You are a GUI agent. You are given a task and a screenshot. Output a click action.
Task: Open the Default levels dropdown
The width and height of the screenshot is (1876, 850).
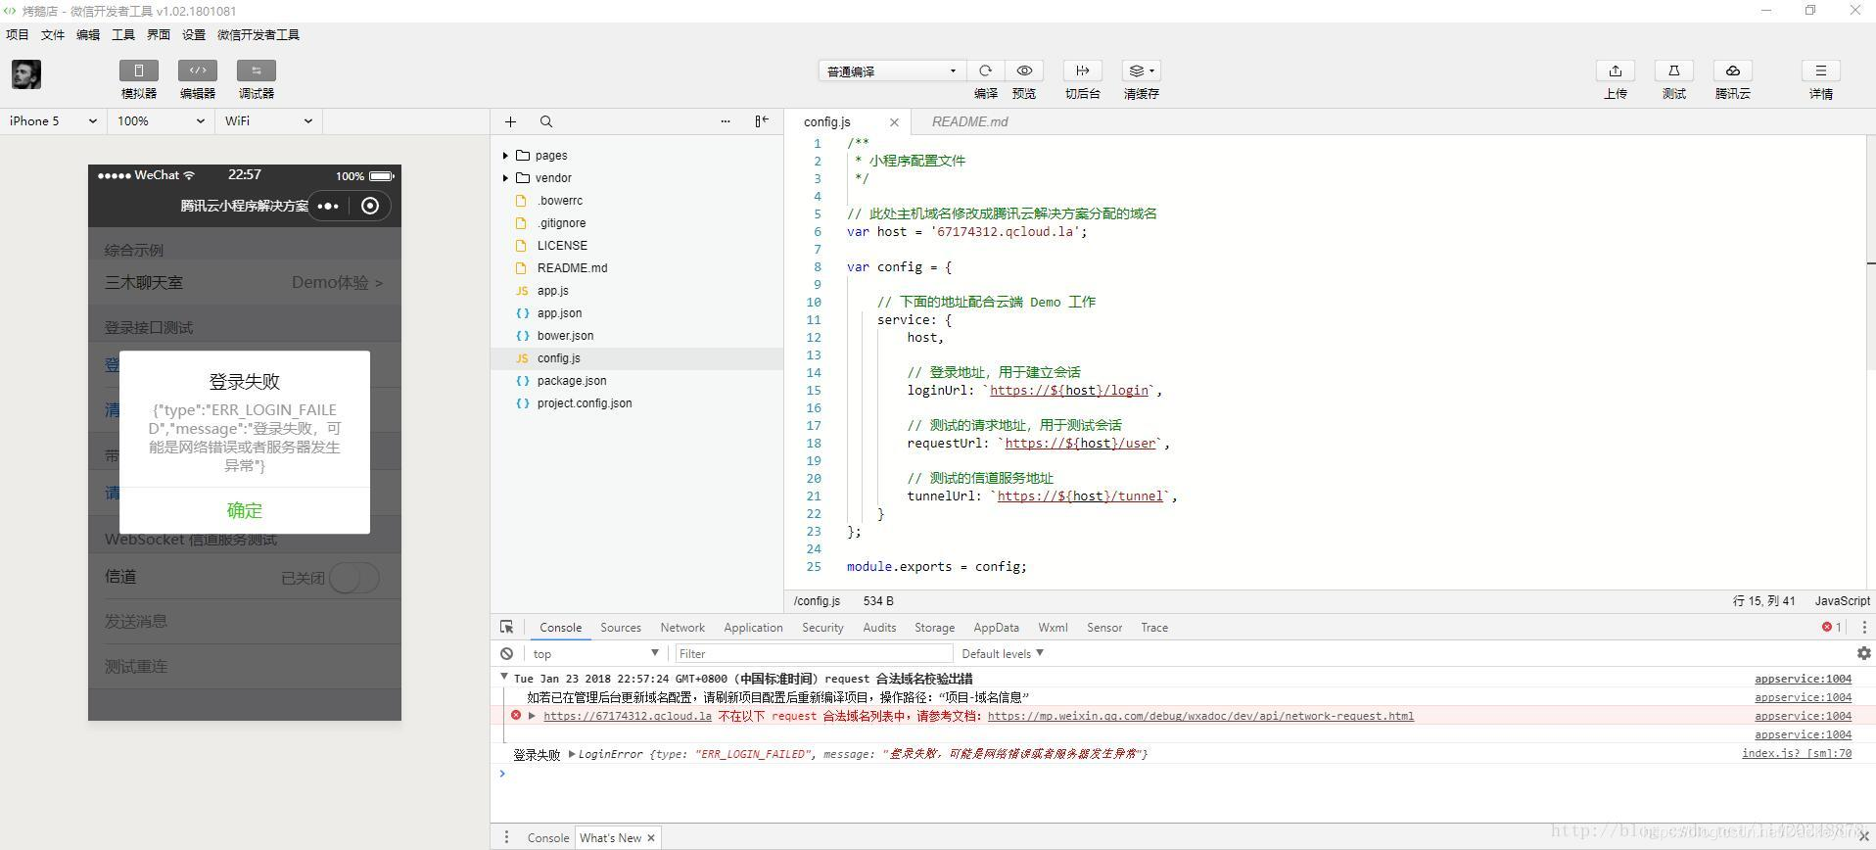point(1003,653)
